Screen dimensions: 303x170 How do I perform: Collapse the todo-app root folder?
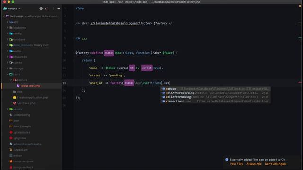click(4, 16)
